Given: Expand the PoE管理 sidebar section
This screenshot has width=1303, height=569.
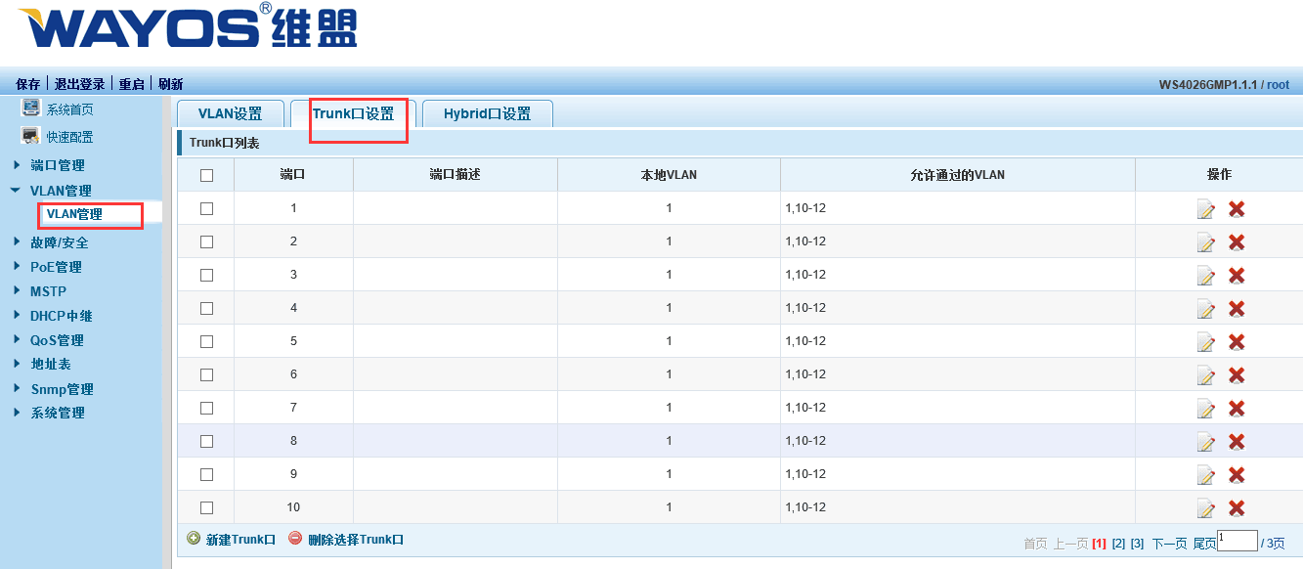Looking at the screenshot, I should [56, 267].
